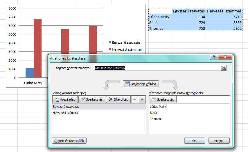
Task: Click Helyezési számmal header cell in sheet
Action: pyautogui.click(x=224, y=11)
